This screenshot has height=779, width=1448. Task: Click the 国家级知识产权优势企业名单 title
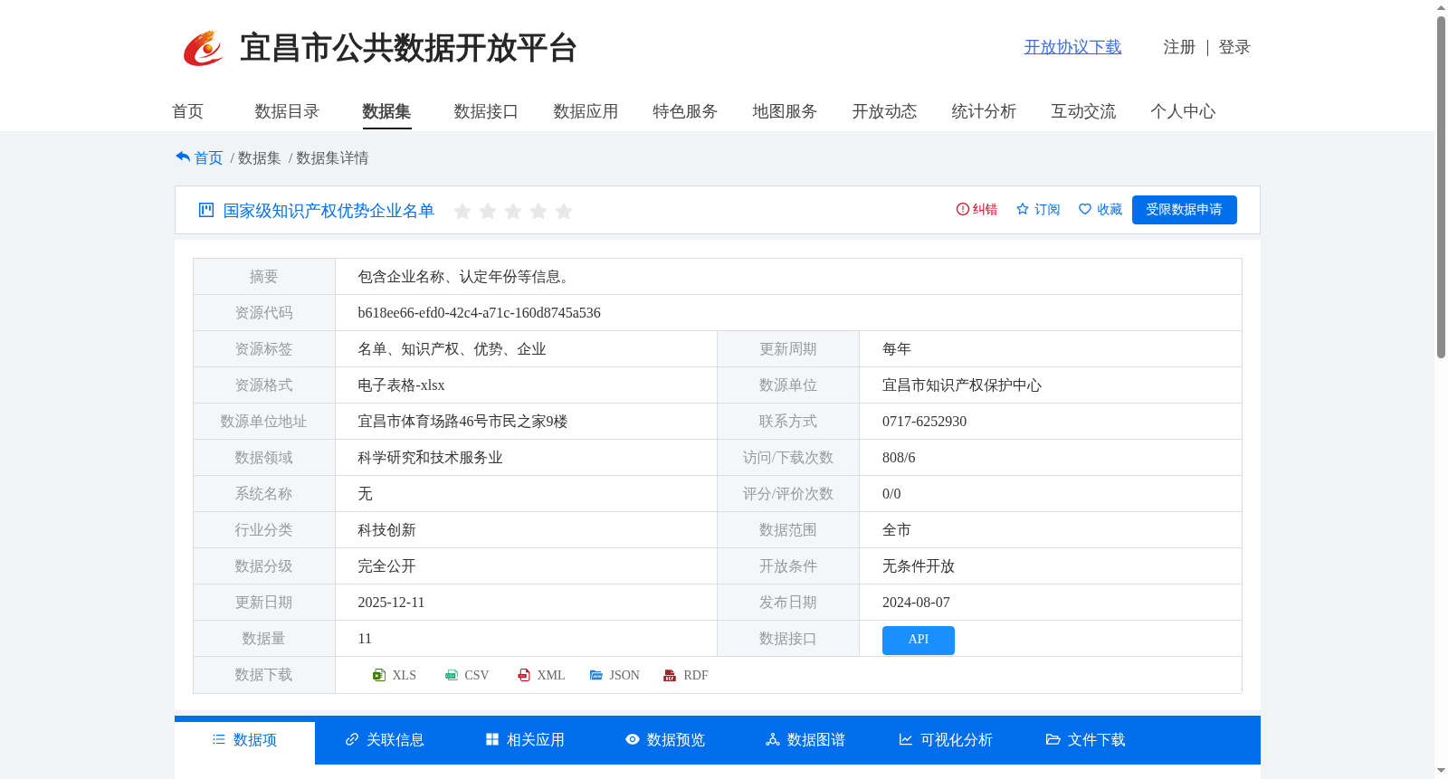point(329,211)
